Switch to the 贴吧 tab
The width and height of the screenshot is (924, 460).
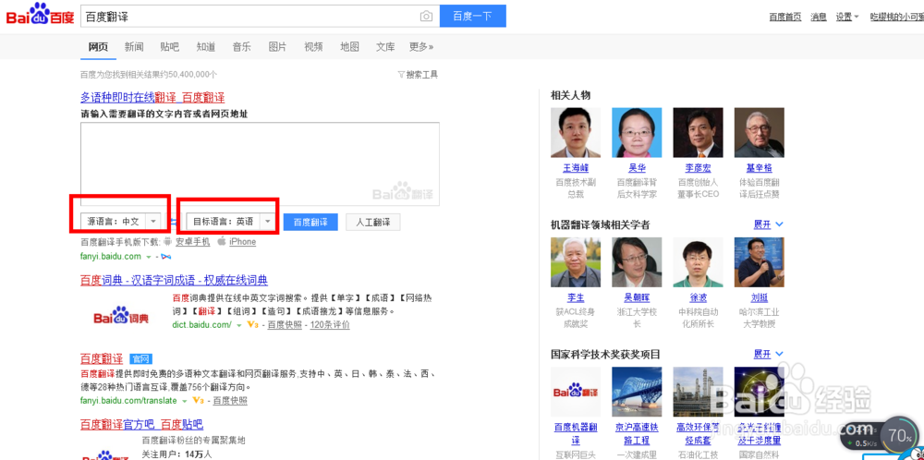[170, 47]
